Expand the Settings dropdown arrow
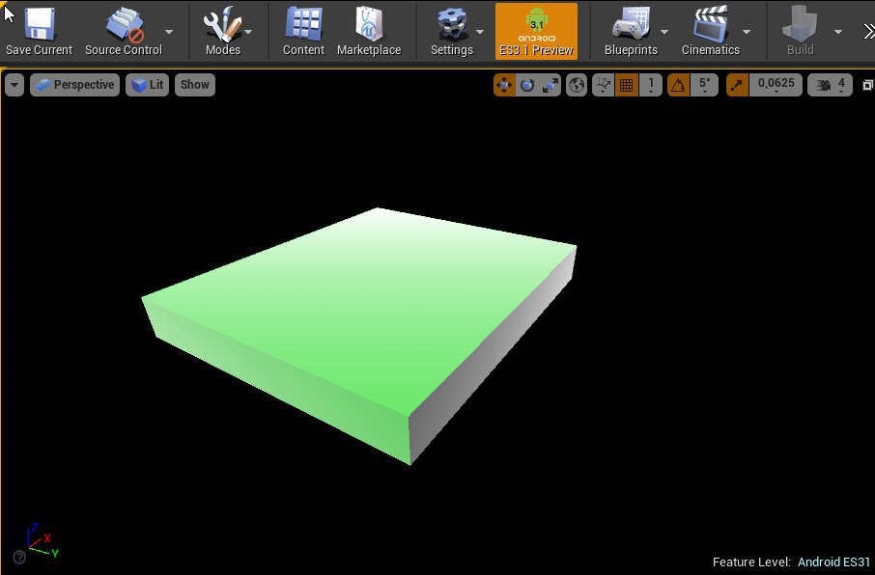This screenshot has width=875, height=575. 480,32
